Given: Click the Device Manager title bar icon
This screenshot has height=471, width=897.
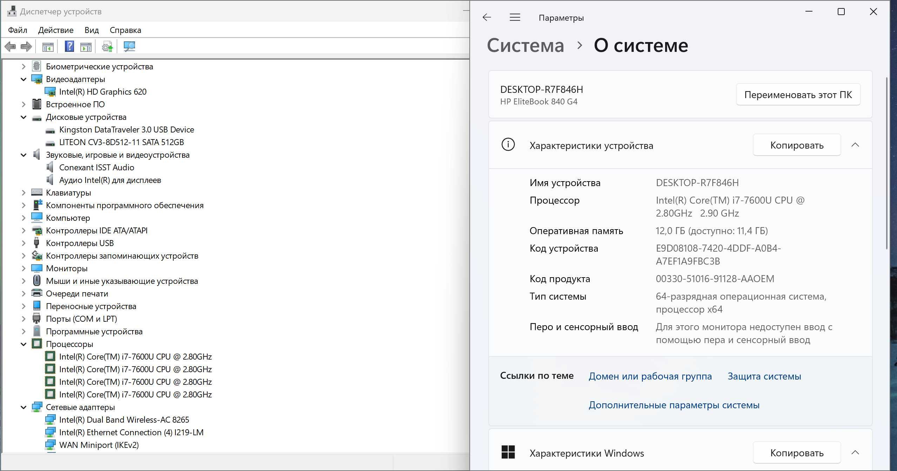Looking at the screenshot, I should click(x=12, y=11).
